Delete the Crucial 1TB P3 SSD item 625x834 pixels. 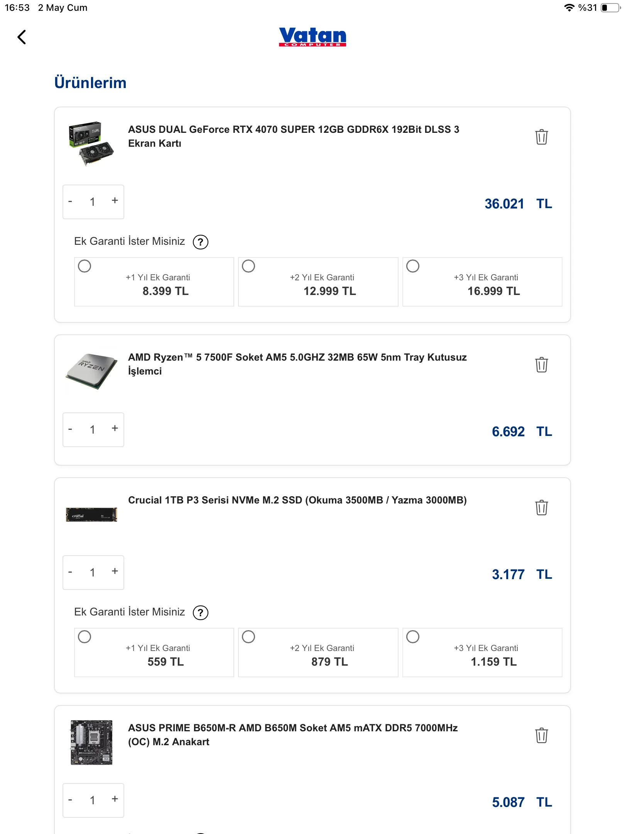(541, 508)
